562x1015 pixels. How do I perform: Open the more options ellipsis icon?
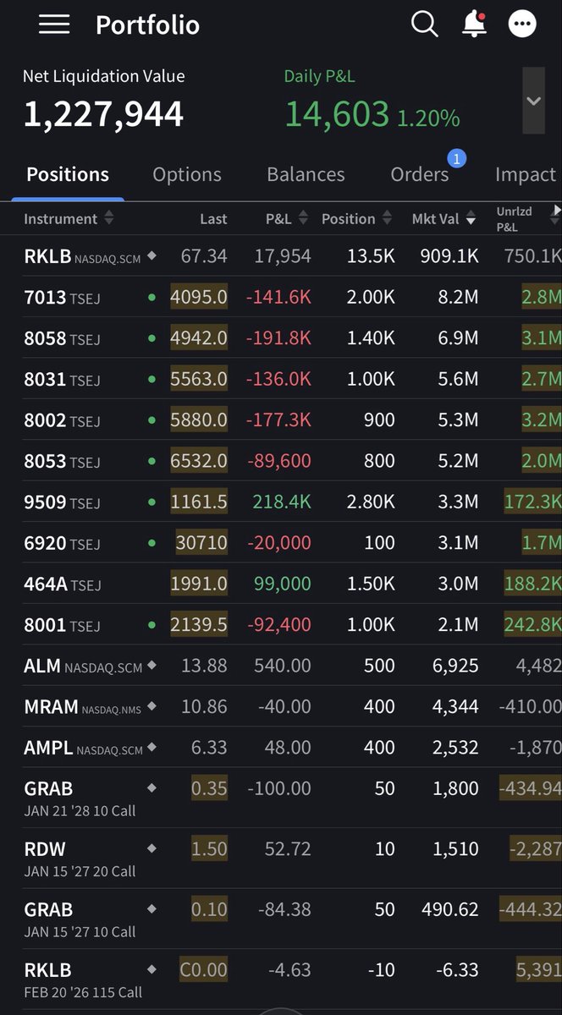(x=522, y=24)
